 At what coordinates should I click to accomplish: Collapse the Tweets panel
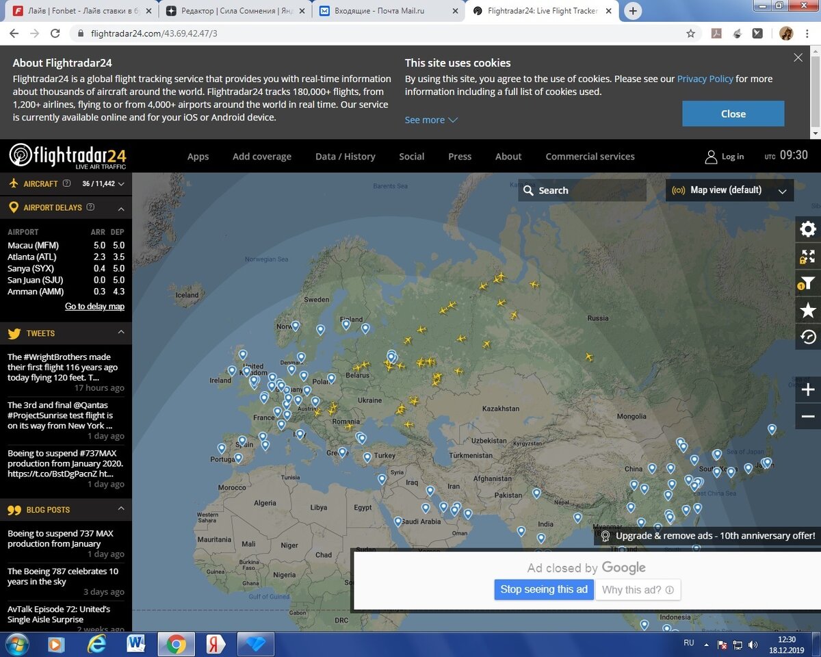click(121, 332)
